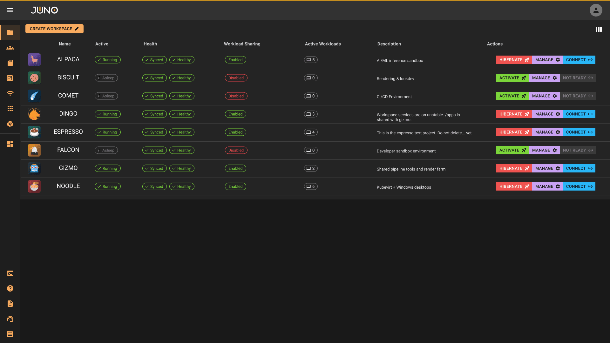Open the hamburger navigation menu
The height and width of the screenshot is (343, 610).
[x=10, y=10]
